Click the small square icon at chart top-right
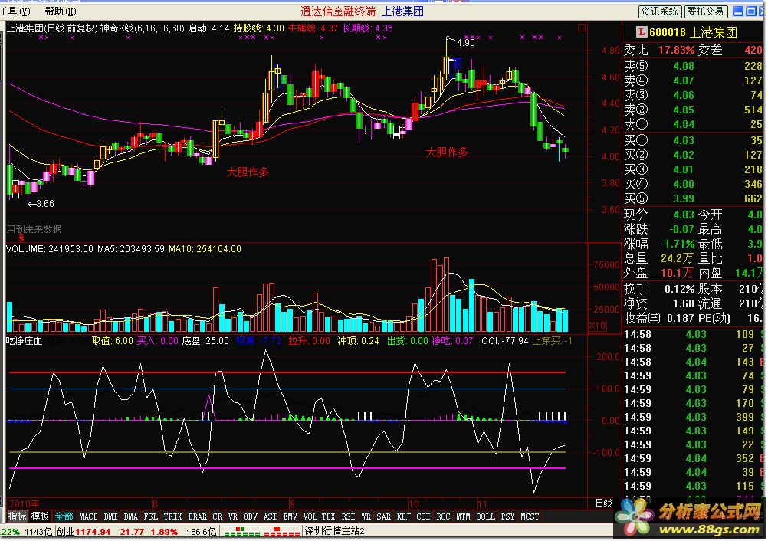The width and height of the screenshot is (768, 541). pyautogui.click(x=582, y=28)
